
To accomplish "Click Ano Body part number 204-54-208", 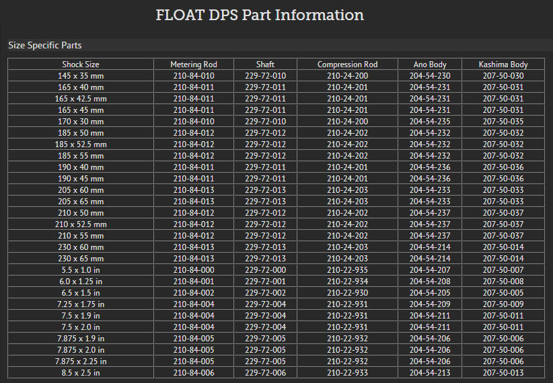I will point(430,281).
